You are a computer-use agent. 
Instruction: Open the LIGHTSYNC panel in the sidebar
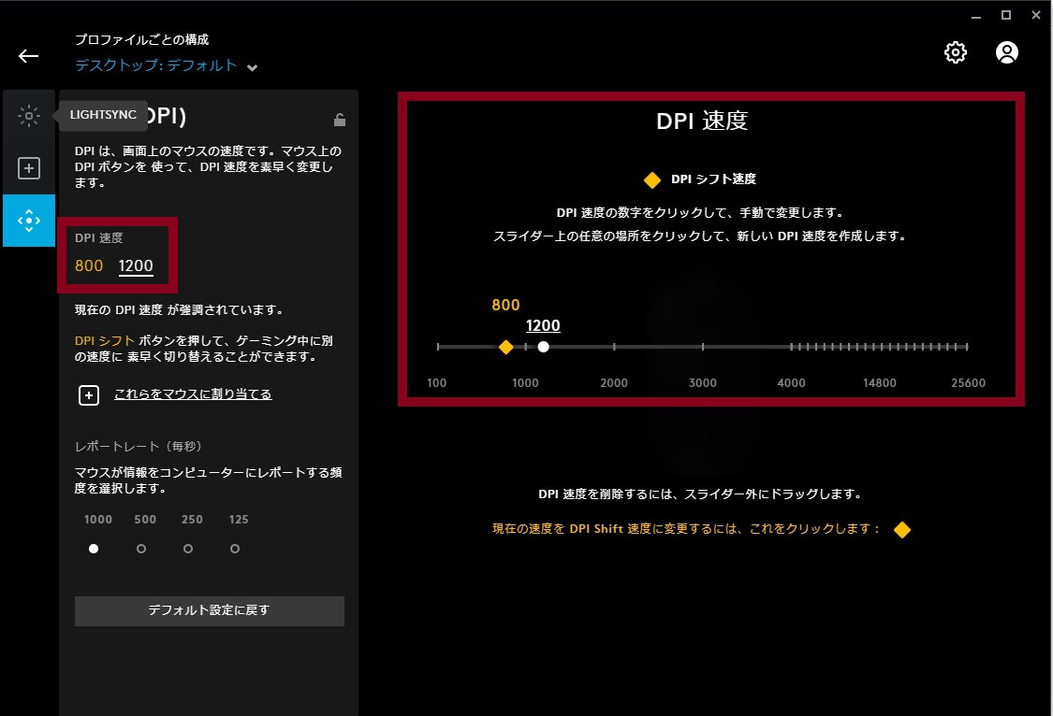[29, 115]
